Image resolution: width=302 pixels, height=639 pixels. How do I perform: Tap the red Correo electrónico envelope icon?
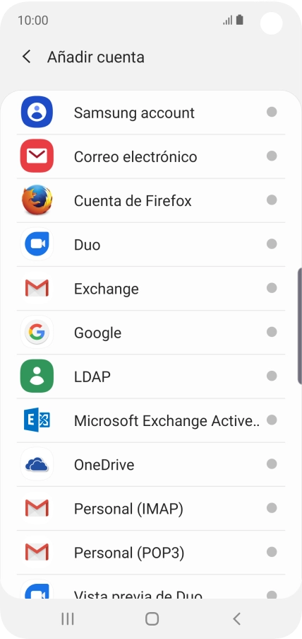(x=37, y=156)
